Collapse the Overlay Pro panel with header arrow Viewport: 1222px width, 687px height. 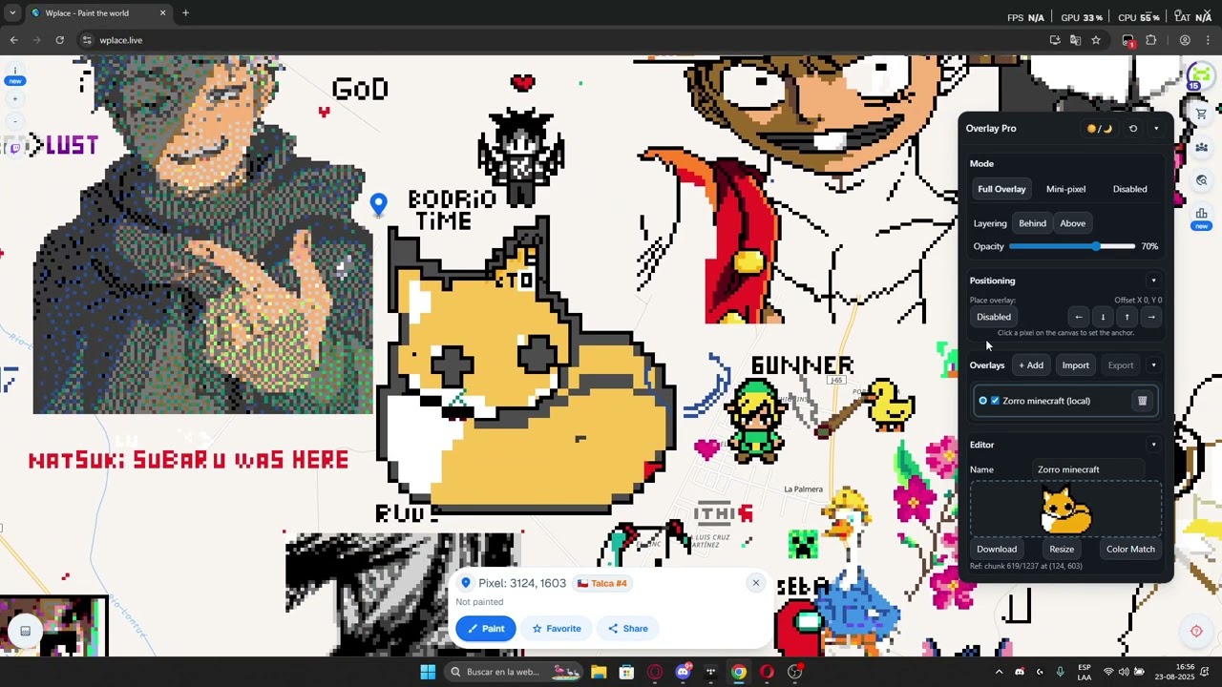[x=1156, y=129]
